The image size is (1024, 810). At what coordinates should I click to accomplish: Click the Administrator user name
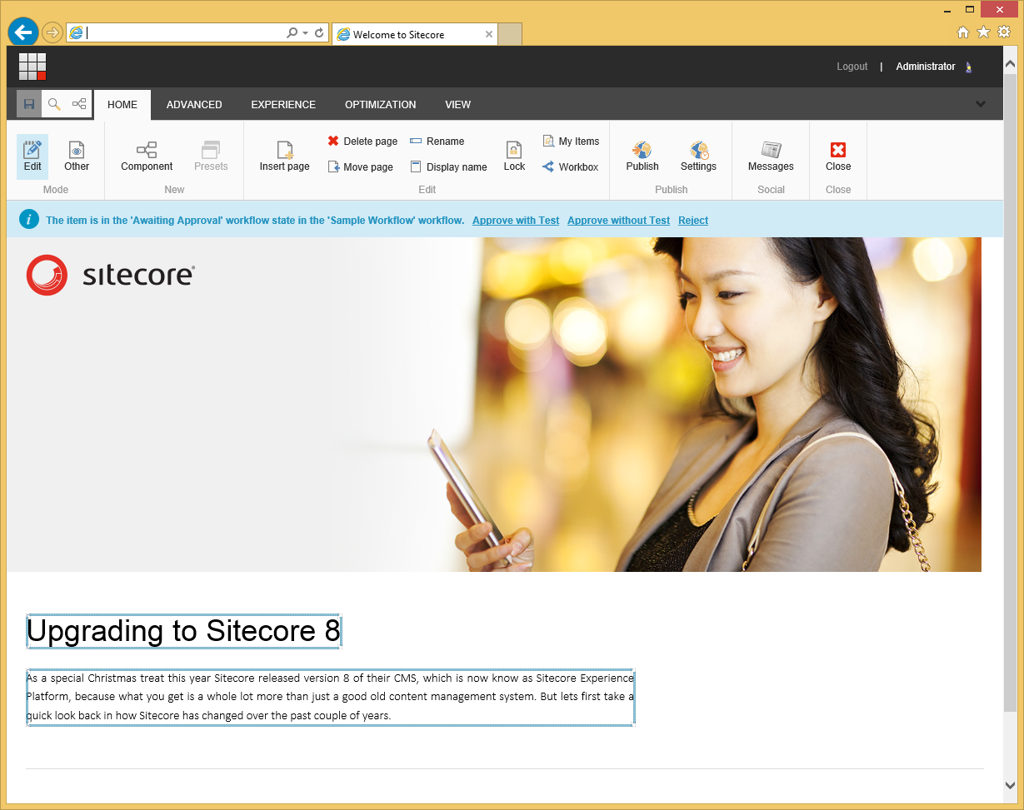pyautogui.click(x=926, y=67)
